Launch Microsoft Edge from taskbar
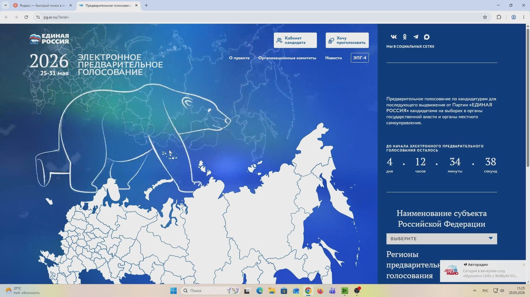Viewport: 530px width, 297px height. click(259, 291)
